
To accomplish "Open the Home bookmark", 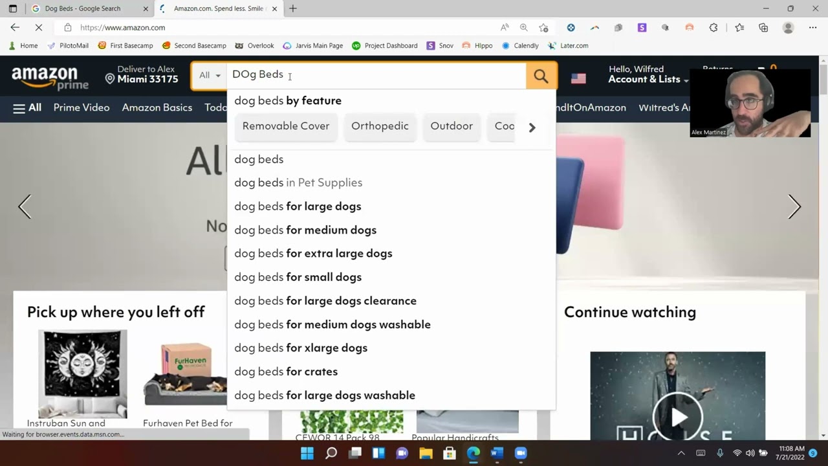I will click(23, 46).
